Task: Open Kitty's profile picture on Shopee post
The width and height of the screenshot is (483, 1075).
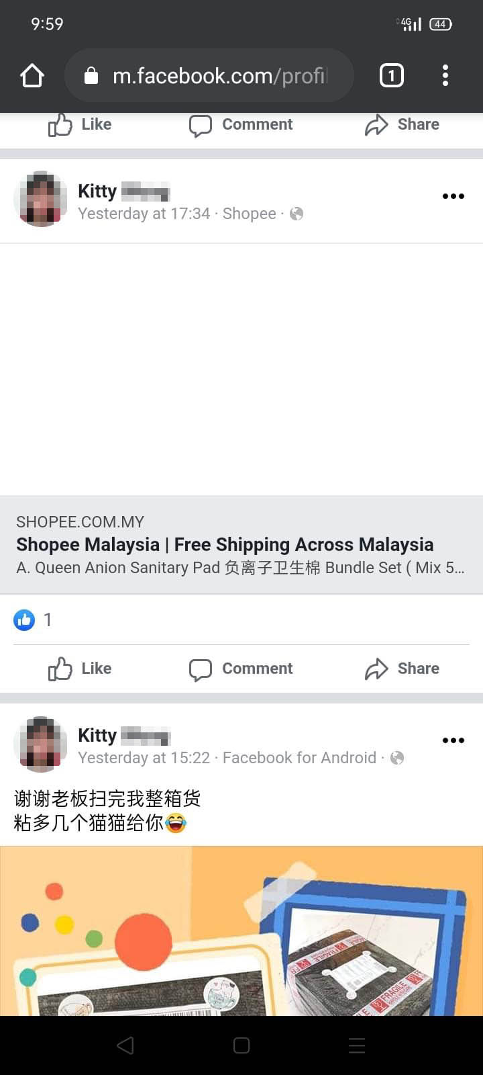Action: tap(41, 199)
